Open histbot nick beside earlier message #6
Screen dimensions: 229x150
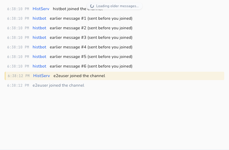tap(39, 66)
